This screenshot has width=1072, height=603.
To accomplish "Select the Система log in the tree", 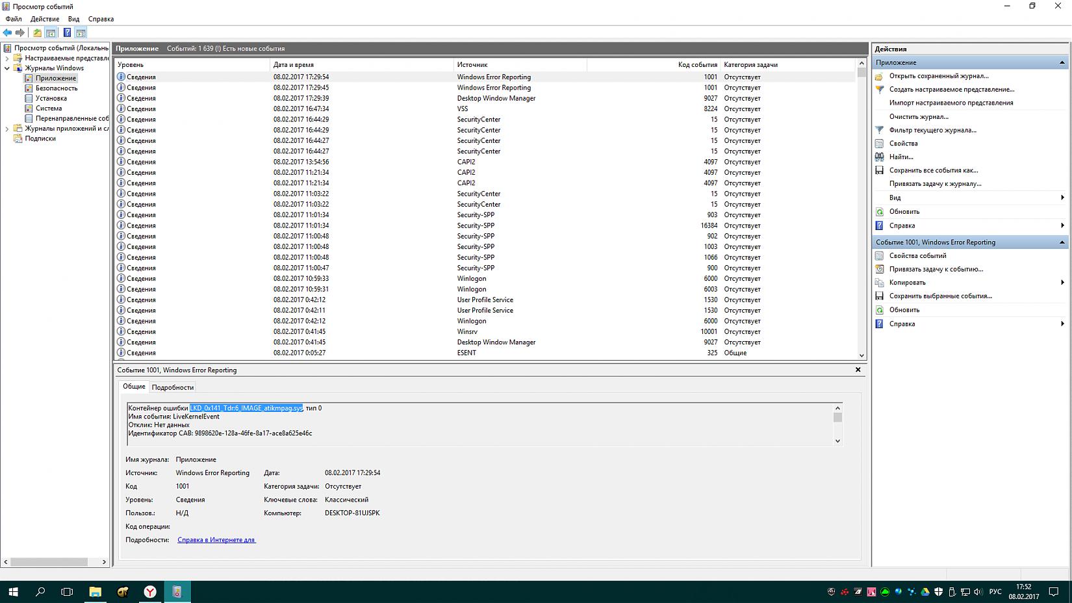I will tap(49, 109).
